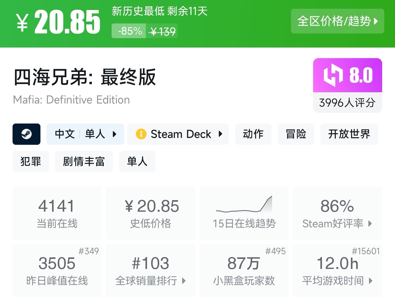Click the Steam platform icon
This screenshot has width=395, height=298.
click(x=26, y=134)
